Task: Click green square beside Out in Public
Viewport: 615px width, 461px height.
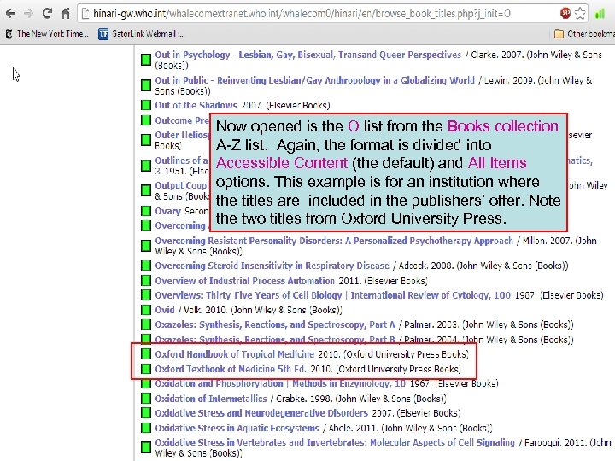Action: point(146,85)
